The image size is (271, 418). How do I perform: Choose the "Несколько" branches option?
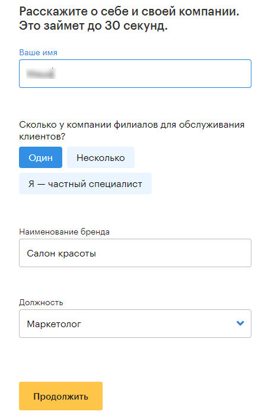[101, 157]
